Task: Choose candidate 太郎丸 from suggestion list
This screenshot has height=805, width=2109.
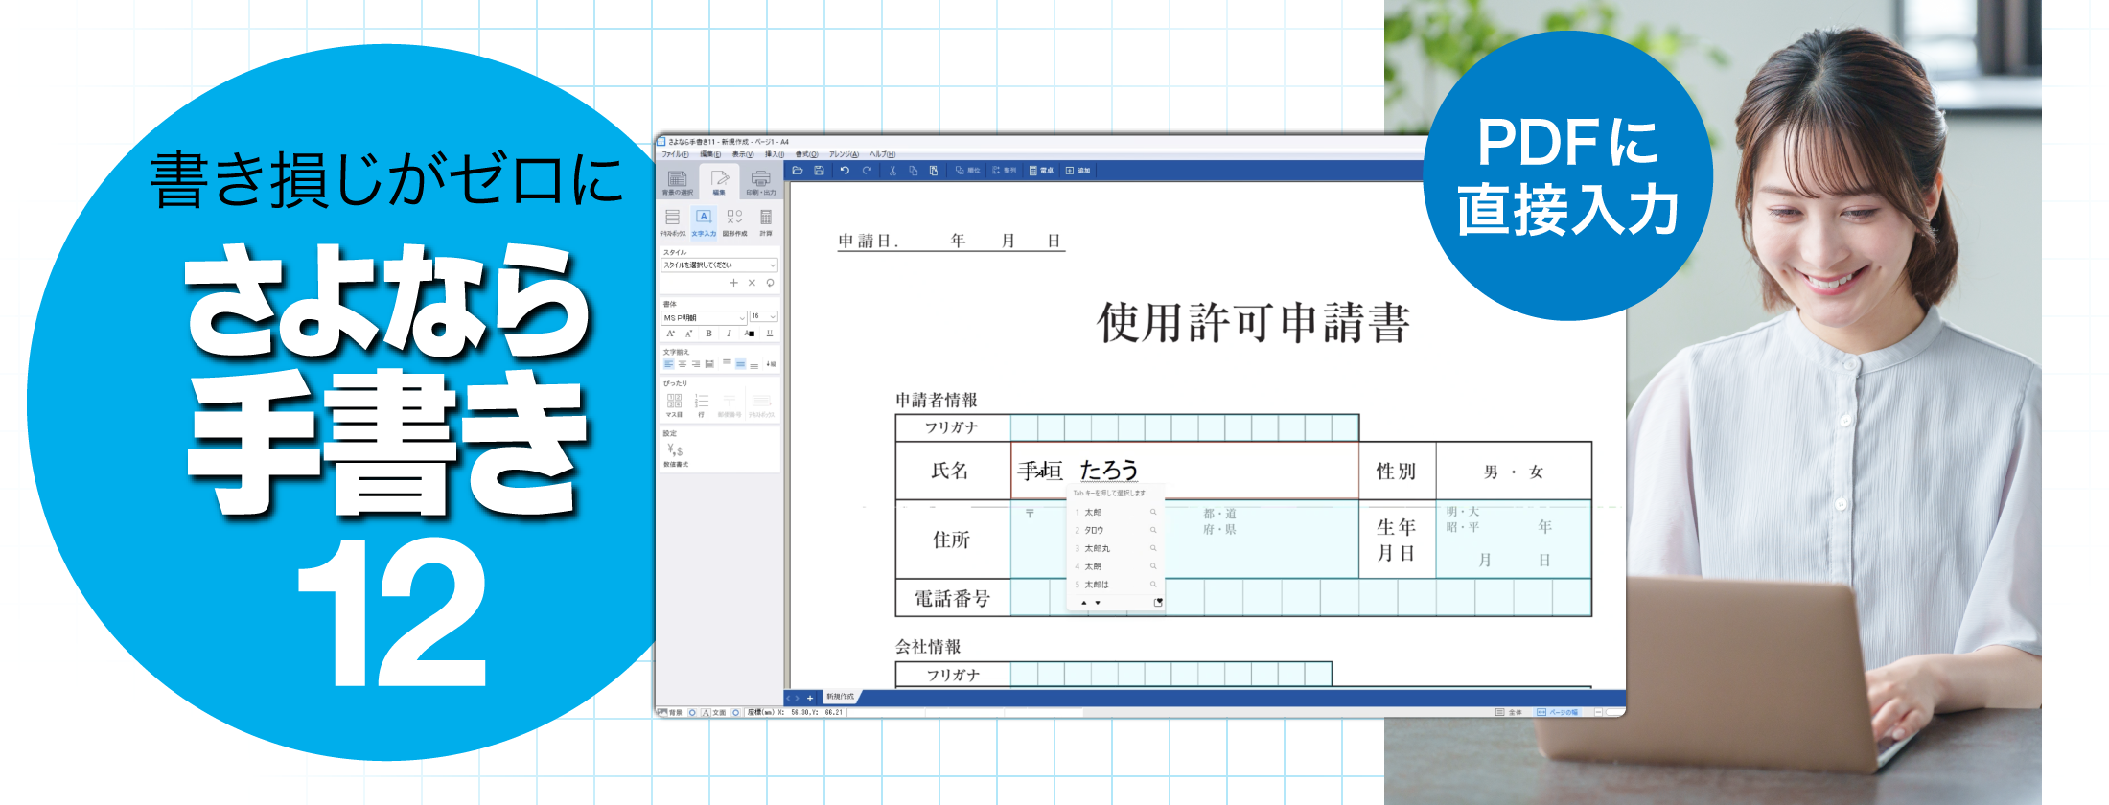Action: pyautogui.click(x=1098, y=548)
